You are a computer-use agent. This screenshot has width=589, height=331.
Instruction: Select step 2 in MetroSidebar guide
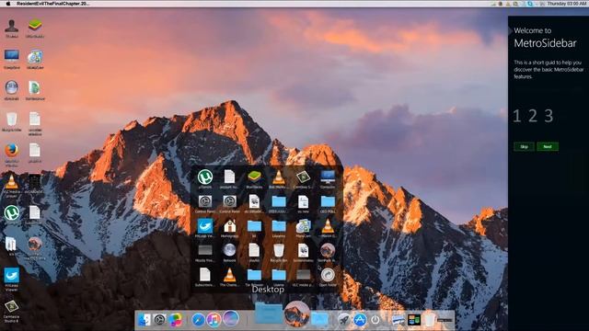pos(533,116)
